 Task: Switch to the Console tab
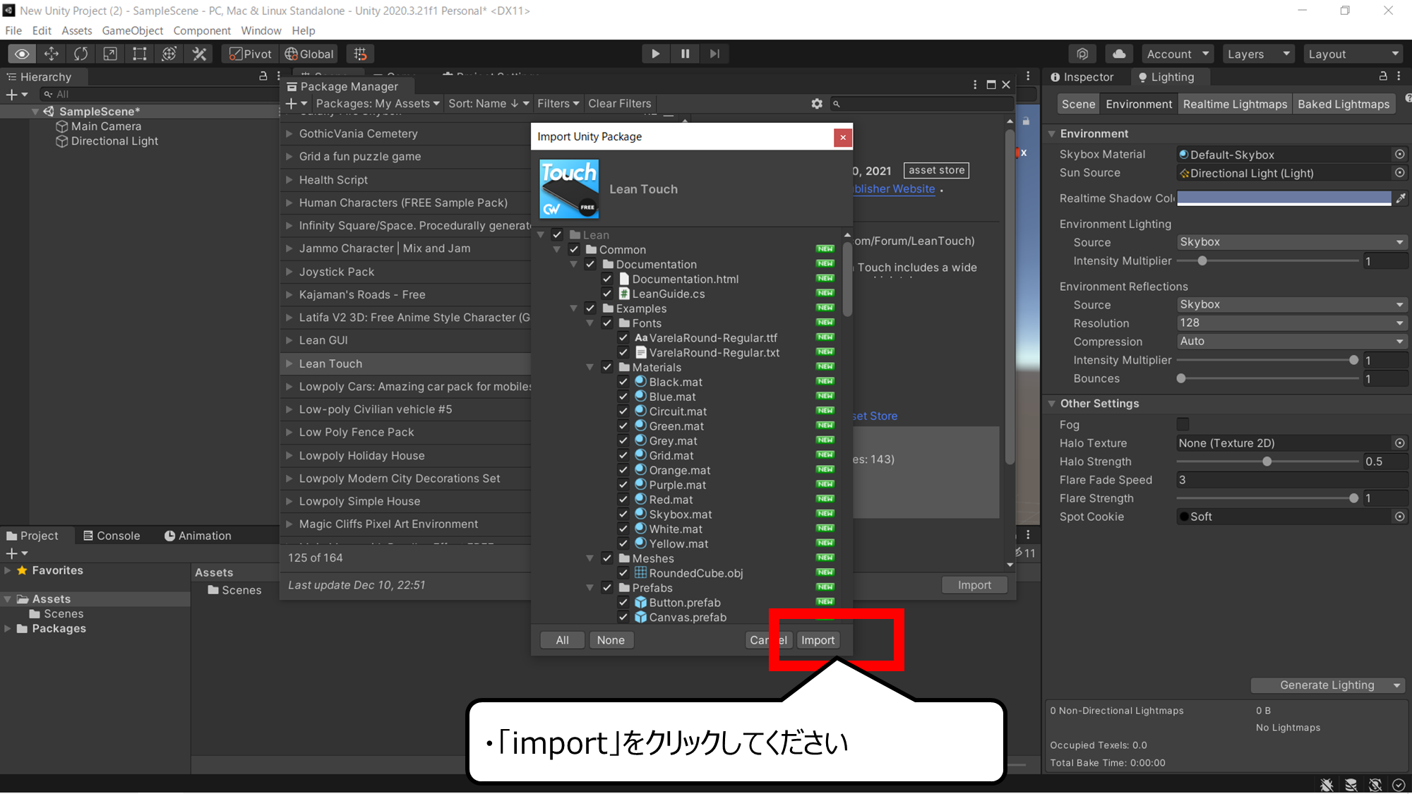point(112,536)
